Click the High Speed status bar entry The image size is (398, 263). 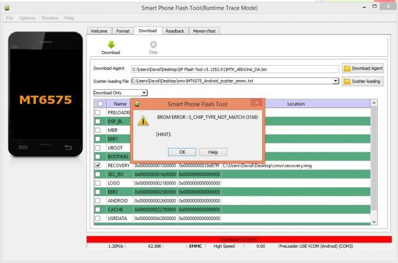click(x=224, y=246)
